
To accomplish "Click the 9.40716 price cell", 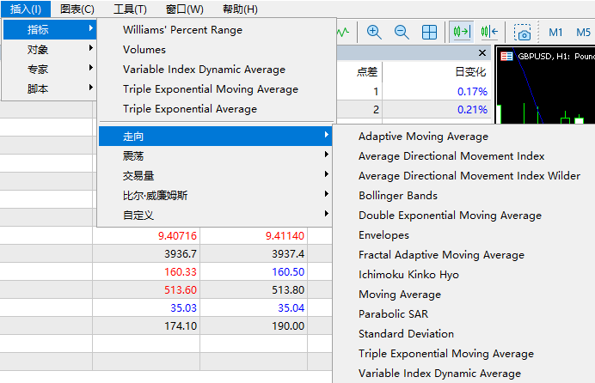I will pos(177,235).
